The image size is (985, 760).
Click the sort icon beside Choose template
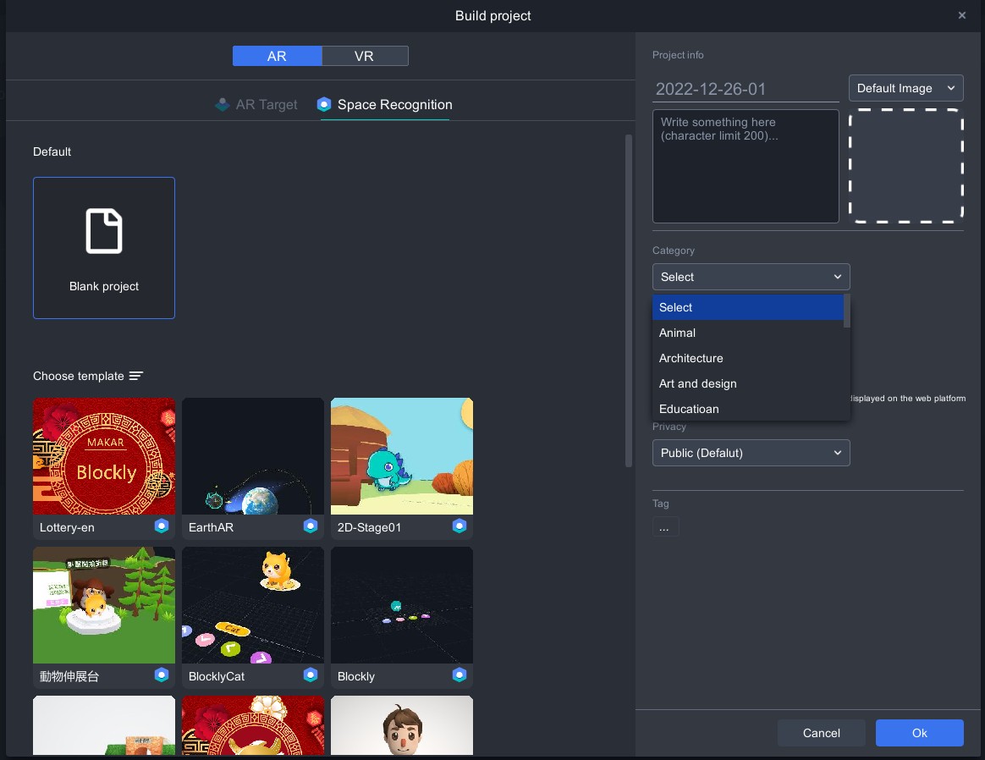136,376
